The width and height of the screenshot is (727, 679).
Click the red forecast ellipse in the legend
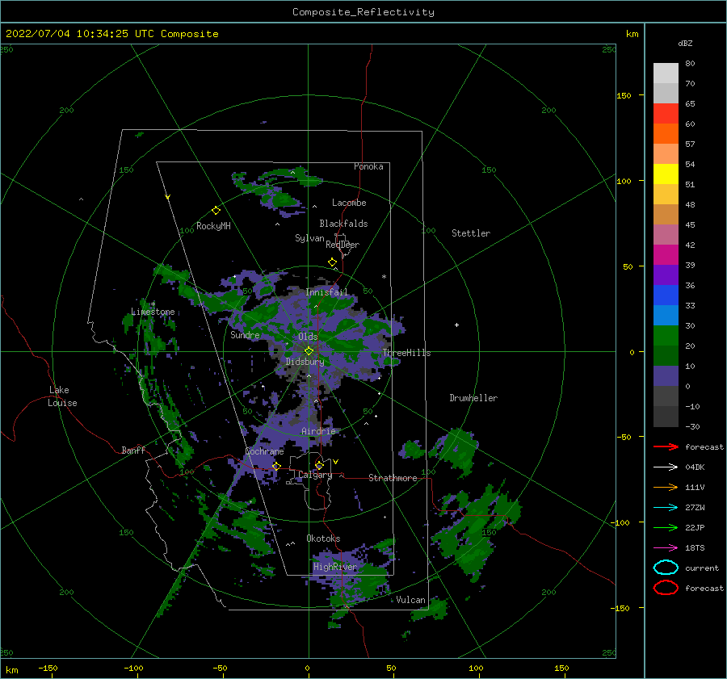click(666, 588)
